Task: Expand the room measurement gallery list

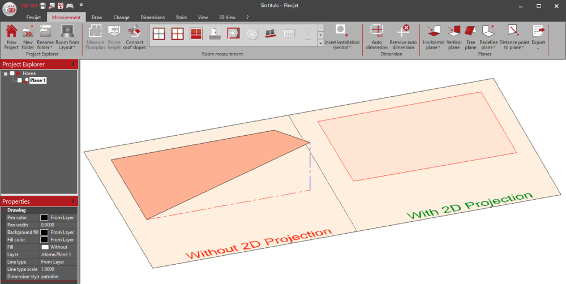Action: pyautogui.click(x=320, y=43)
